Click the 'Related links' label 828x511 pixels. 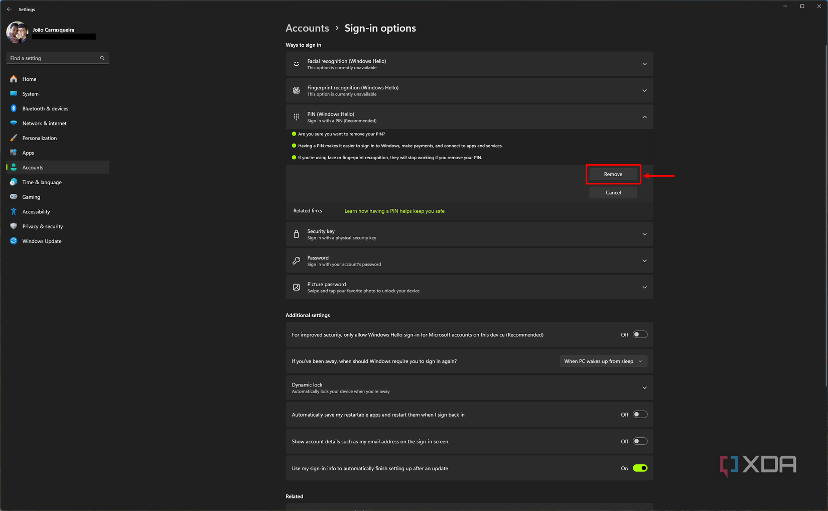[308, 211]
